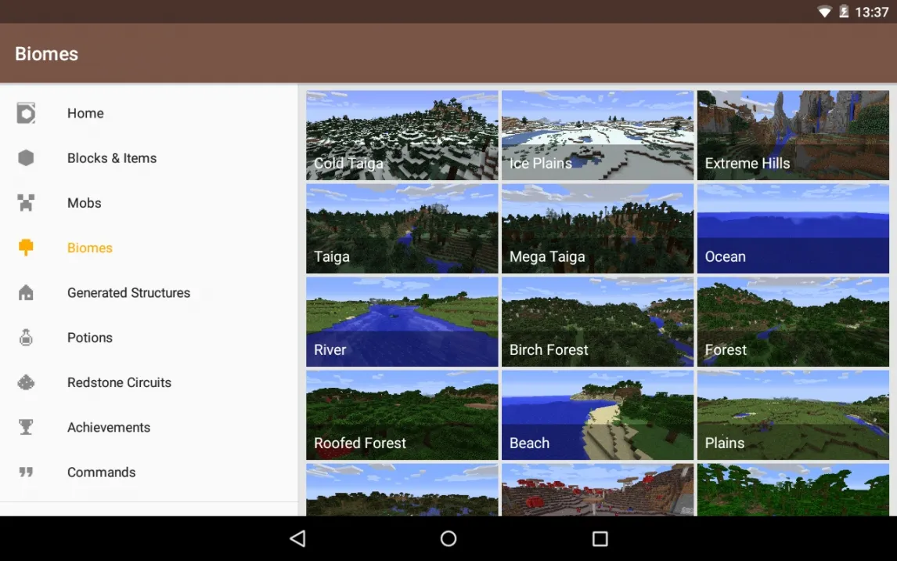Select the Extreme Hills biome tile

(793, 136)
